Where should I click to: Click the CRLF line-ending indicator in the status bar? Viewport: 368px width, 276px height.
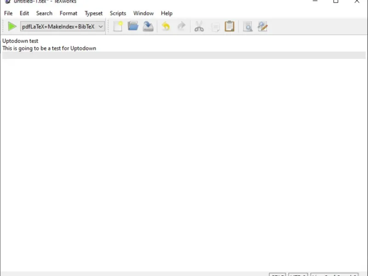(277, 275)
